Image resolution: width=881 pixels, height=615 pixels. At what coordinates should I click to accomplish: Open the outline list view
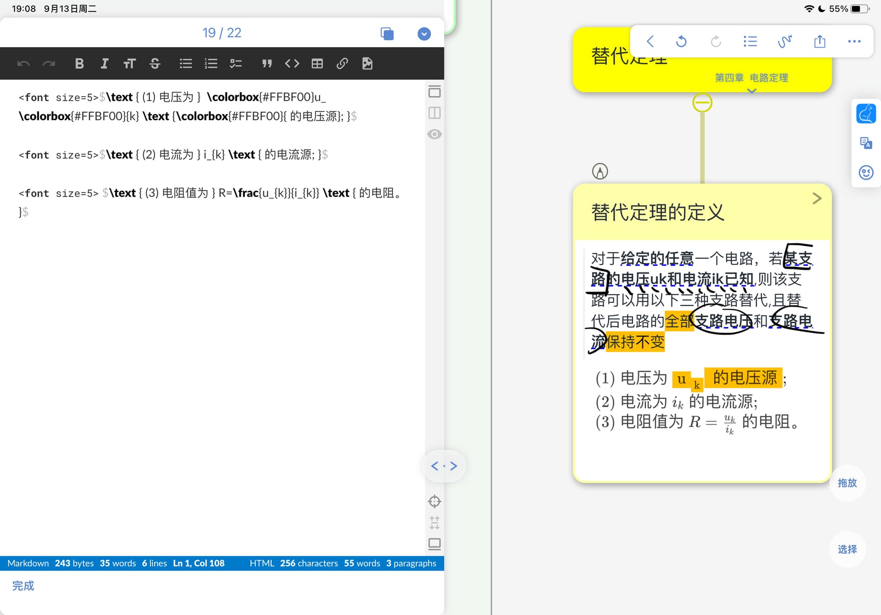point(750,41)
